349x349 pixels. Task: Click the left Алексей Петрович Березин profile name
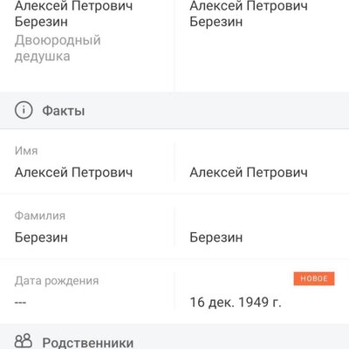(73, 14)
